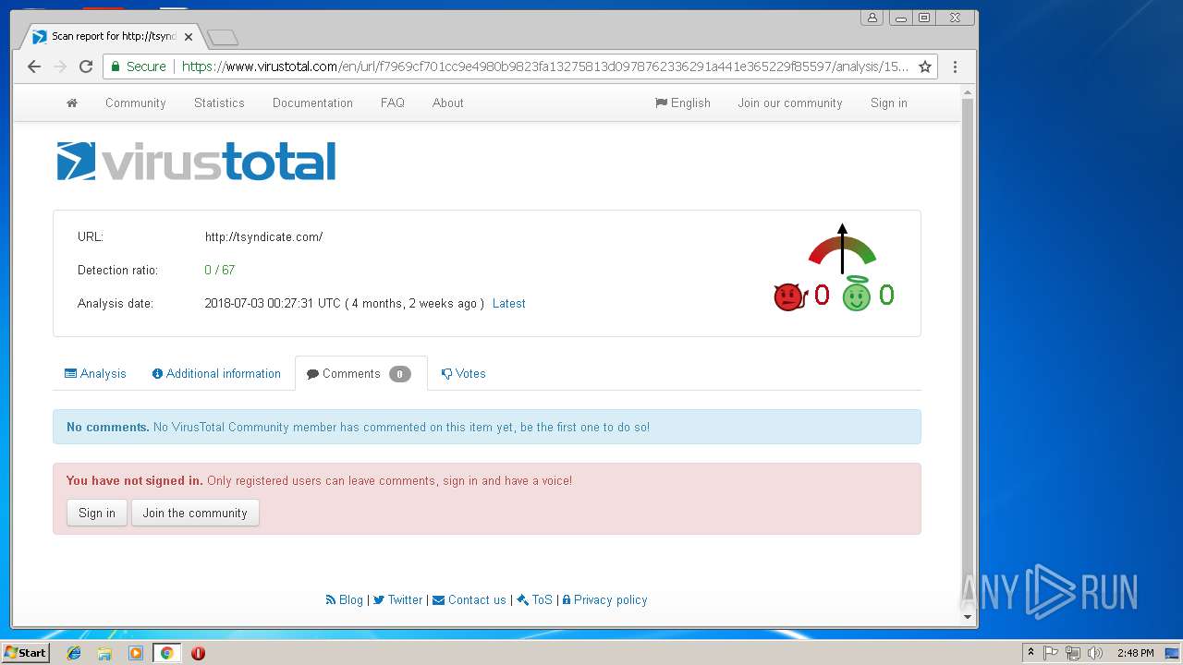Switch to the Analysis tab
1183x665 pixels.
click(x=95, y=373)
